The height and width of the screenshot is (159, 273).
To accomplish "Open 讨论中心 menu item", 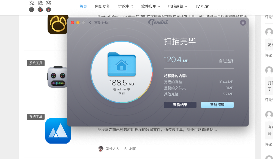I will [126, 6].
